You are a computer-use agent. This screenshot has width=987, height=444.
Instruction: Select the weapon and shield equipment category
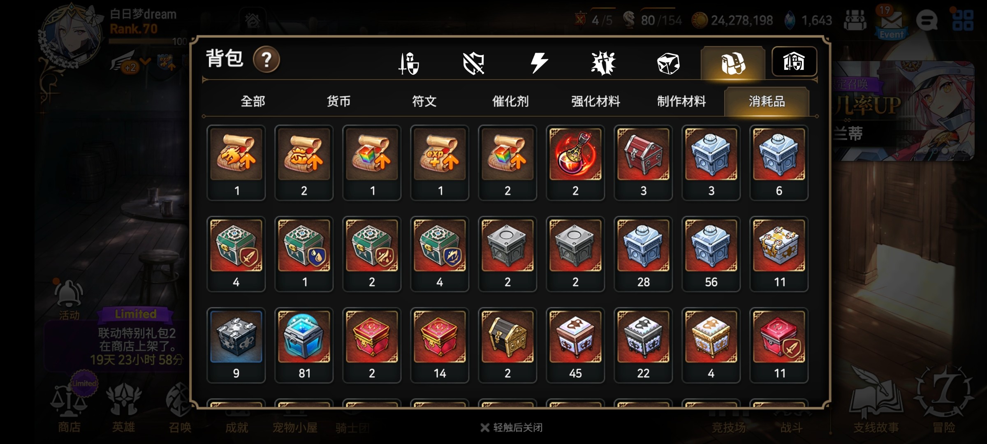tap(409, 63)
